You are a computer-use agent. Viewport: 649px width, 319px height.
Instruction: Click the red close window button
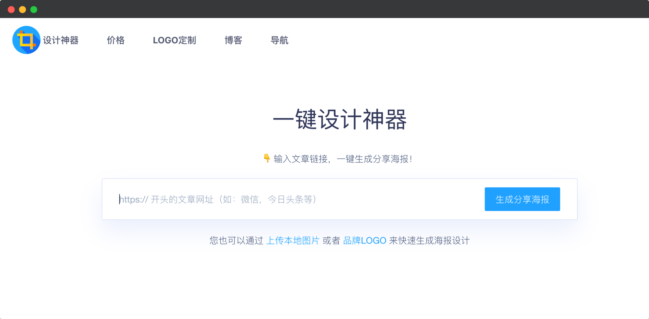pos(11,9)
